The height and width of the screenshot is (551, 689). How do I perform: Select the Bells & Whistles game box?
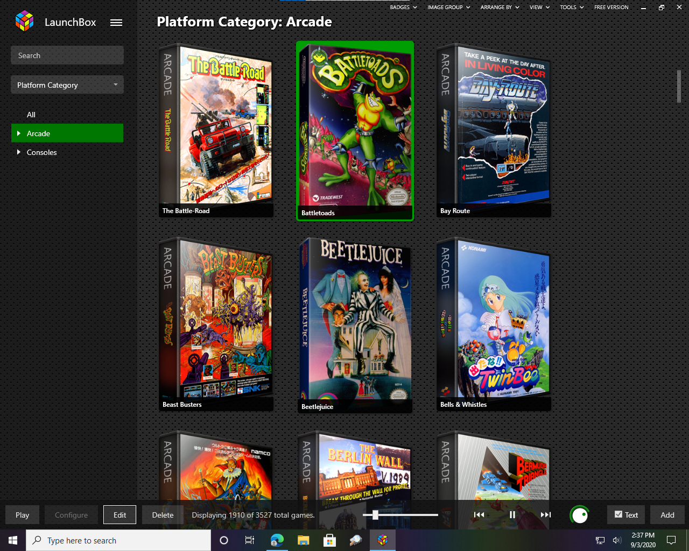[x=494, y=323]
